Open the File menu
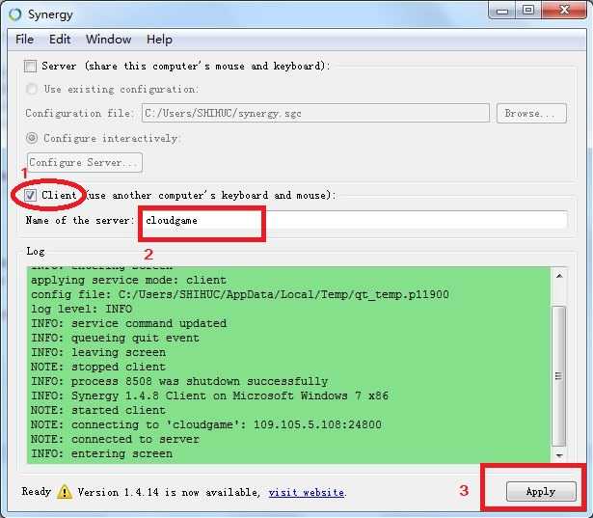Viewport: 593px width, 518px height. tap(24, 40)
